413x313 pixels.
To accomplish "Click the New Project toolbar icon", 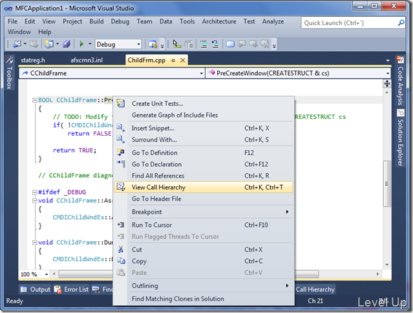I will 49,44.
